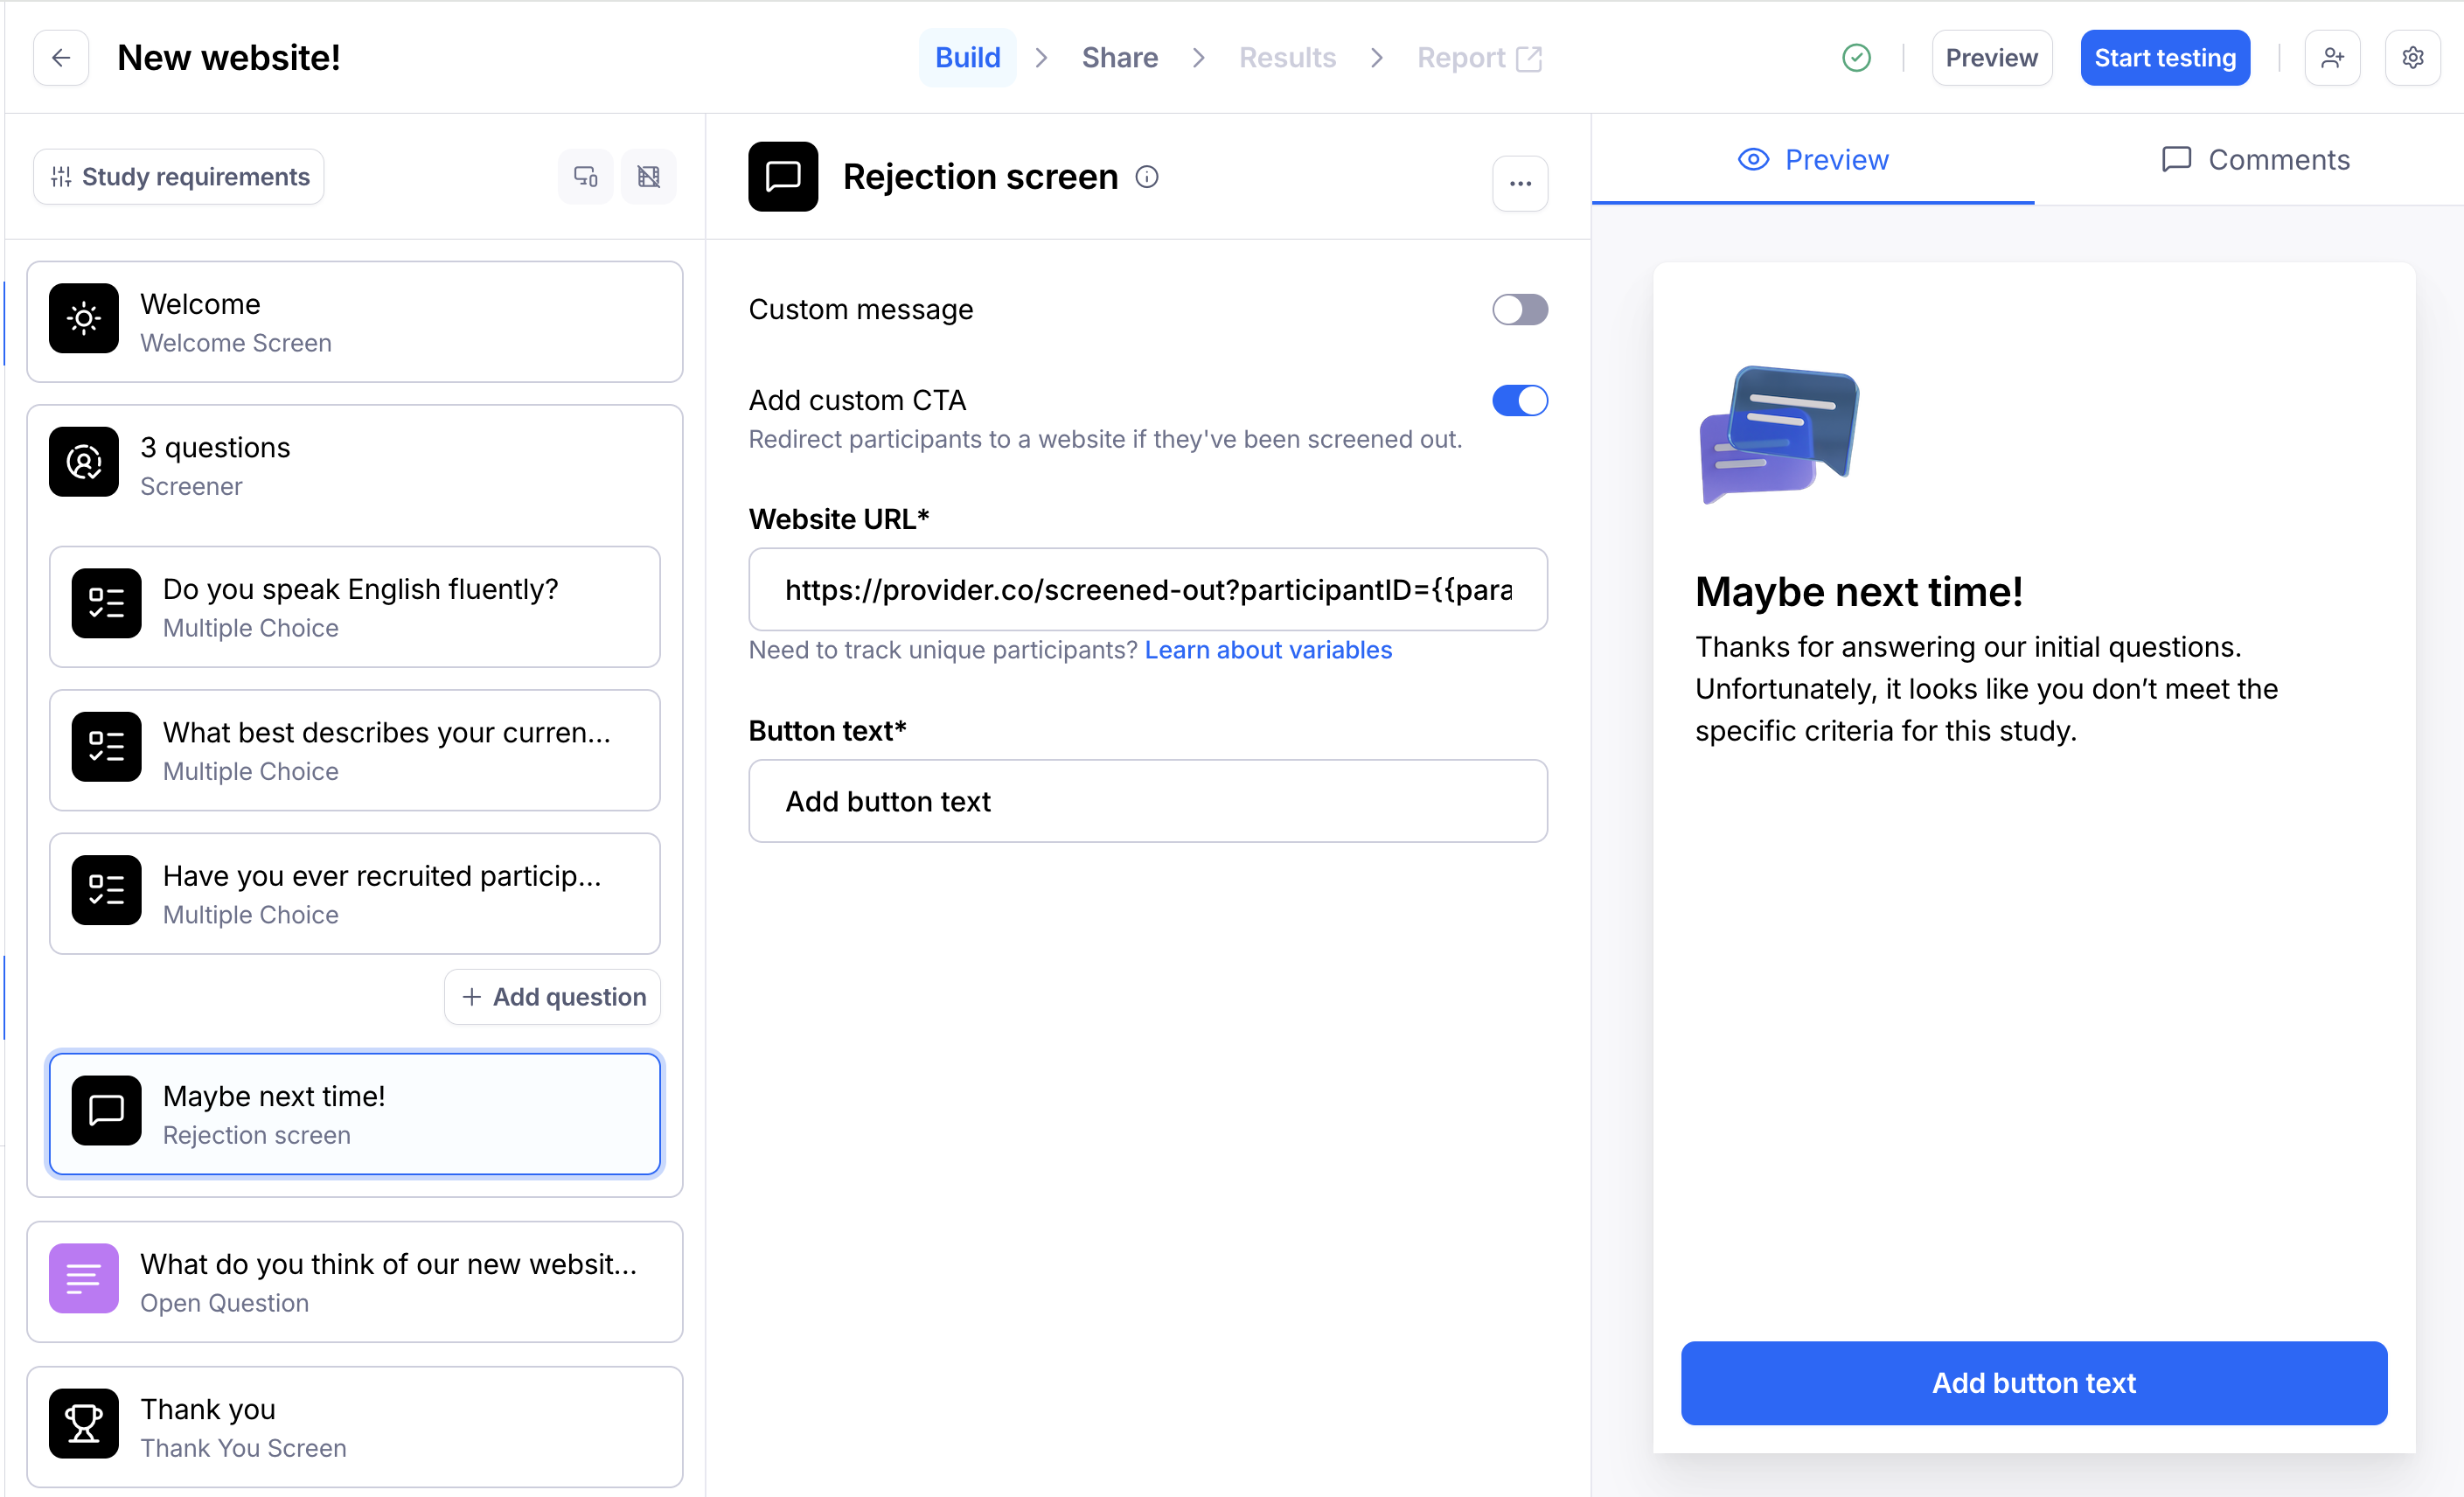Screen dimensions: 2464x1497
Task: Go to the Share step
Action: point(1119,58)
